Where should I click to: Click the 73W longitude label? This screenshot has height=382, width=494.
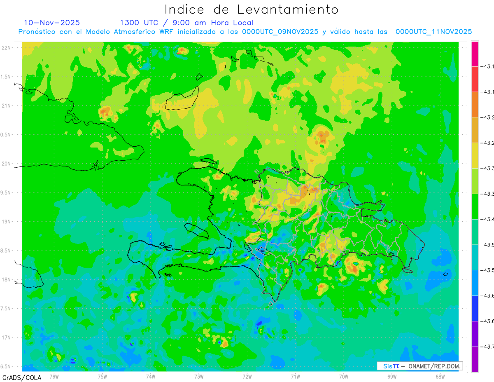(x=199, y=377)
